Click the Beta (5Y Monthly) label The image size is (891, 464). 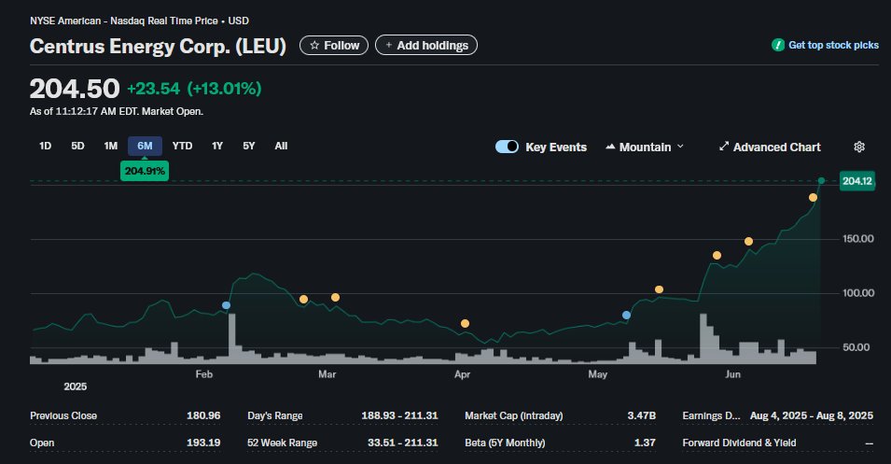click(x=505, y=443)
